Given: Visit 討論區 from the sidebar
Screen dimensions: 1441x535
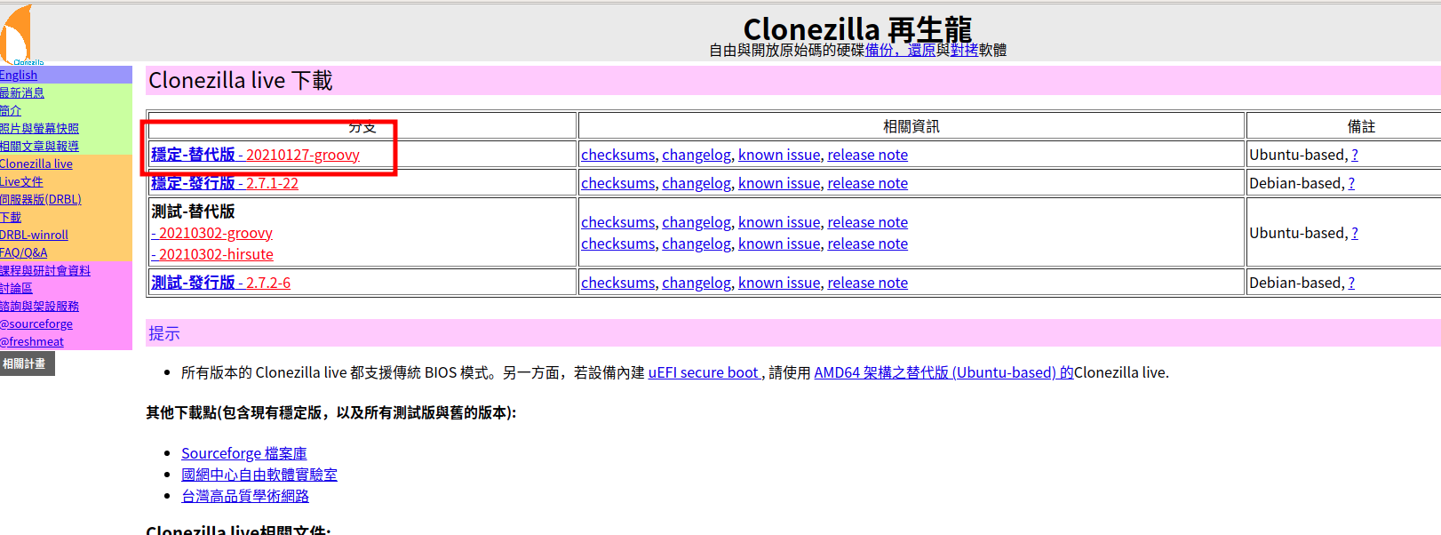Looking at the screenshot, I should coord(16,288).
